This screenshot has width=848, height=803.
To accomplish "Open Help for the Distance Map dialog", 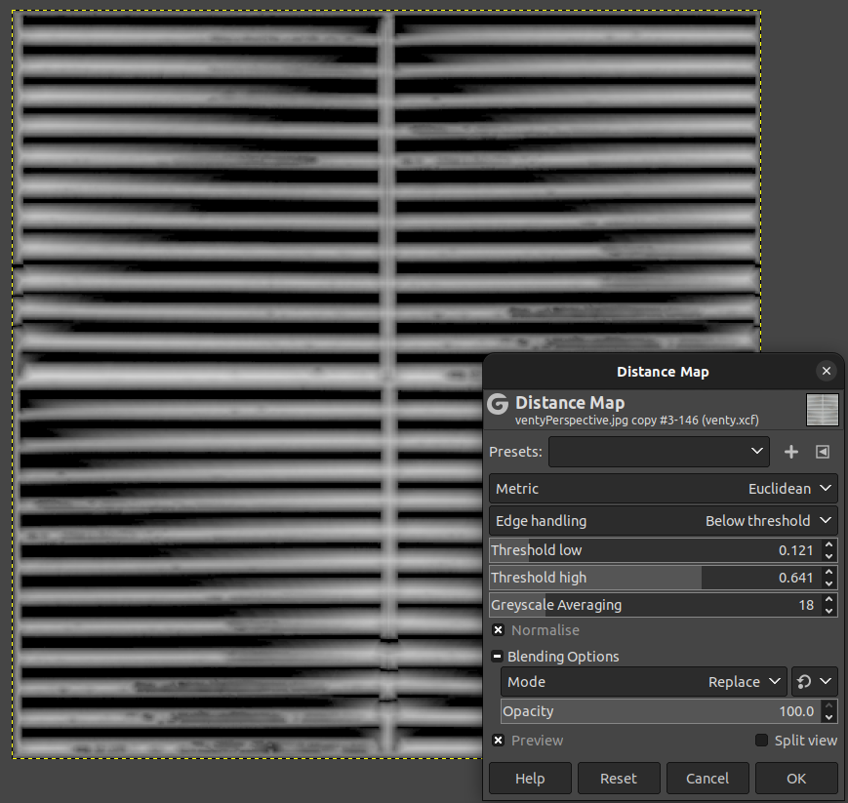I will [529, 778].
